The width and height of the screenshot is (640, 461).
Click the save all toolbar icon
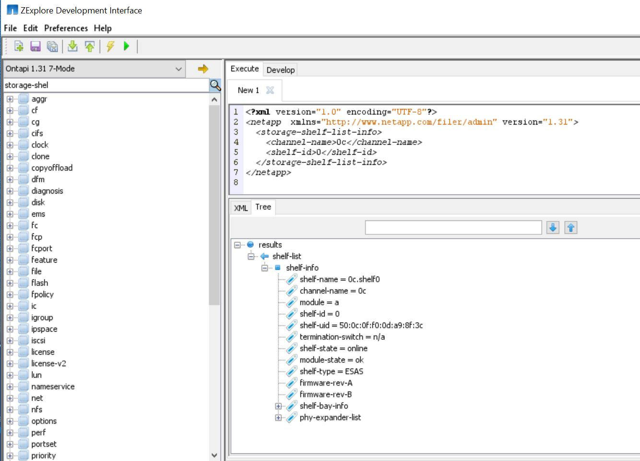click(52, 46)
